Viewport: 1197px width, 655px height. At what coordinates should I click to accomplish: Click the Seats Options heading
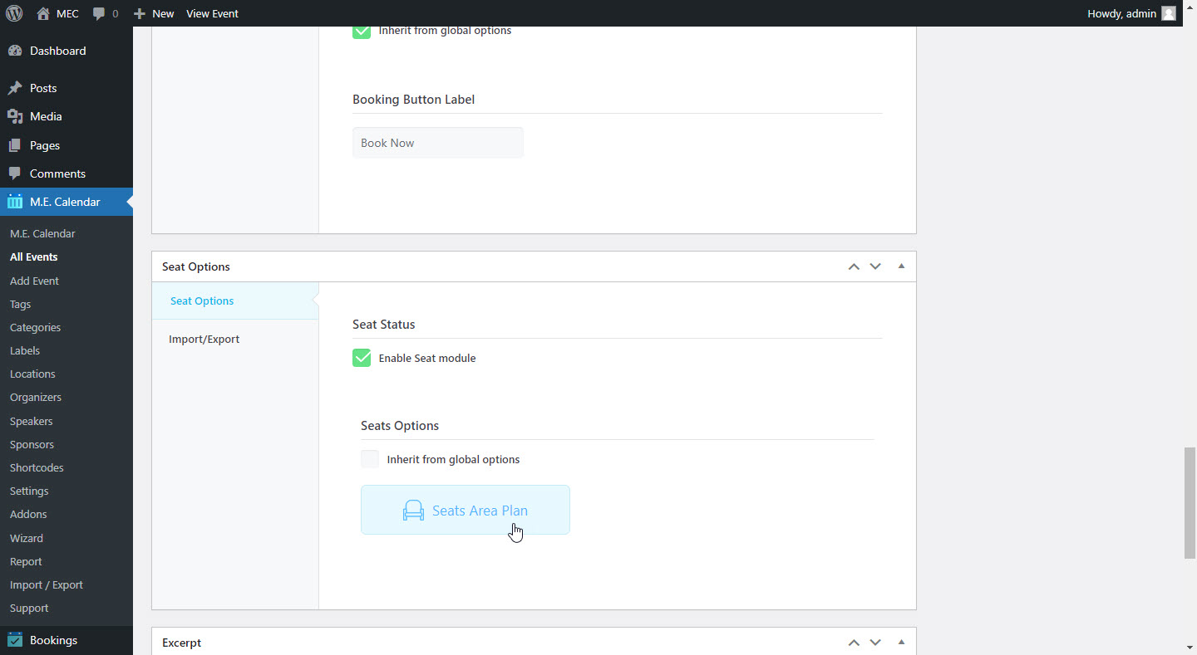click(400, 426)
